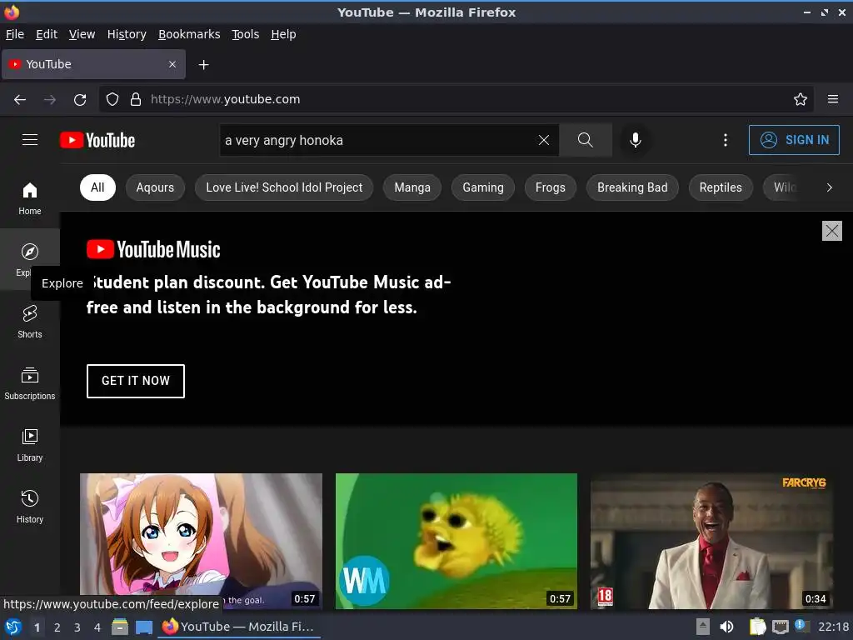Open Subscriptions in the sidebar
This screenshot has width=853, height=640.
[30, 383]
